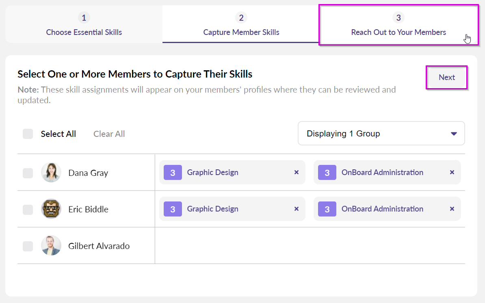Screen dimensions: 485x303
Task: Remove Graphic Design skill from Dana Gray
Action: 296,172
